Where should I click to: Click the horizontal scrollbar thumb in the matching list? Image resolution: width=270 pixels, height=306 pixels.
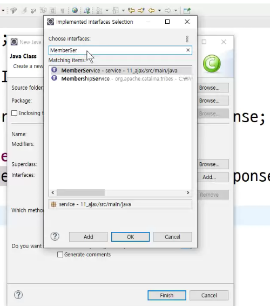point(80,192)
